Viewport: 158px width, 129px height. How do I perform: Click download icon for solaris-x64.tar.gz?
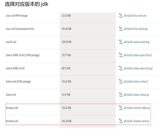[121, 94]
